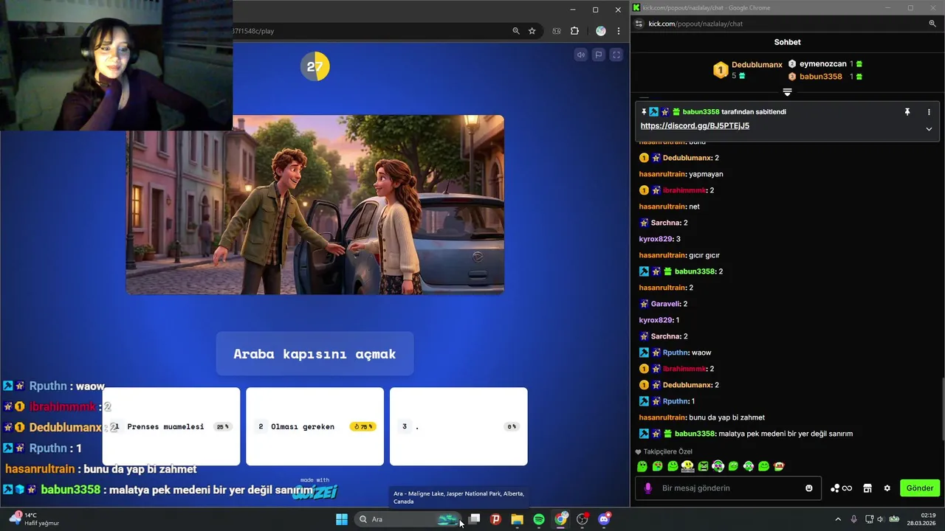This screenshot has width=945, height=531.
Task: Open File Explorer from taskbar
Action: [x=517, y=519]
